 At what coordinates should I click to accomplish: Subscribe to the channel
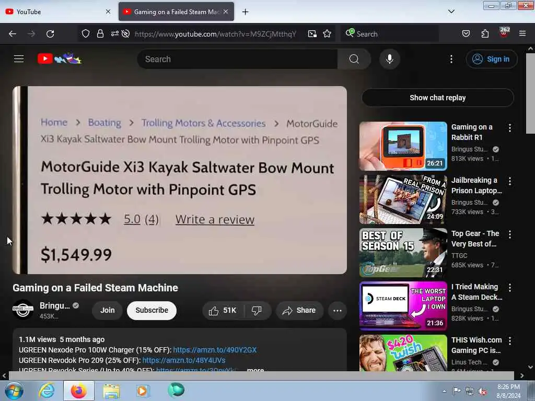click(152, 310)
